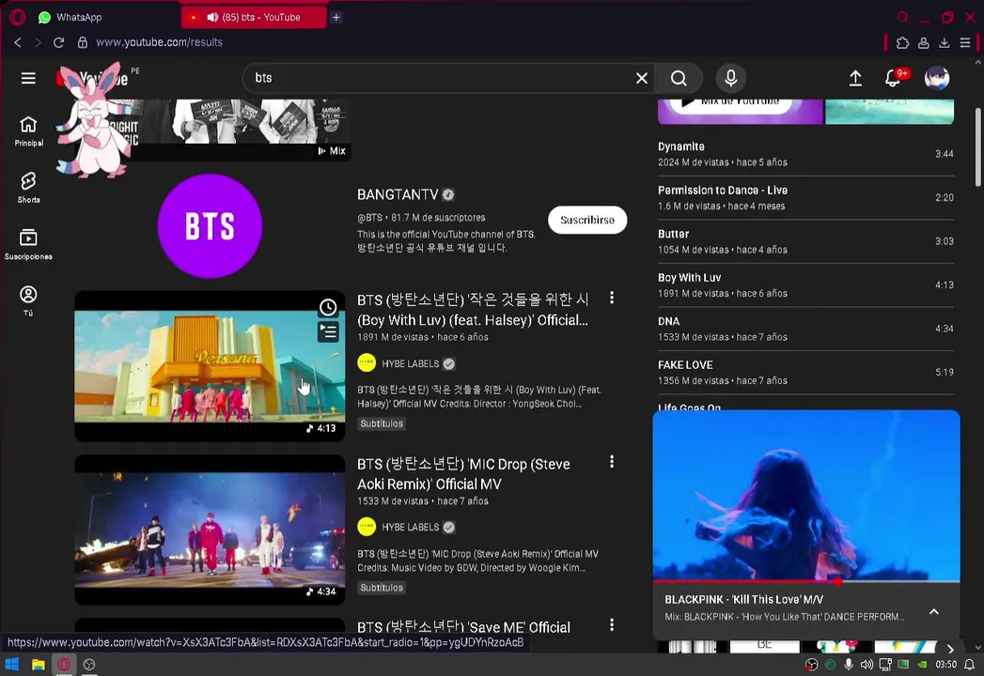The width and height of the screenshot is (984, 676).
Task: Open the notifications bell
Action: click(x=893, y=78)
